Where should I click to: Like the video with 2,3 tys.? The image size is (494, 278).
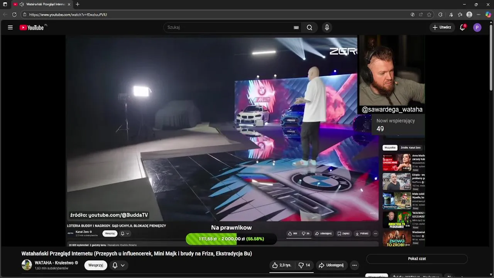[x=282, y=265]
